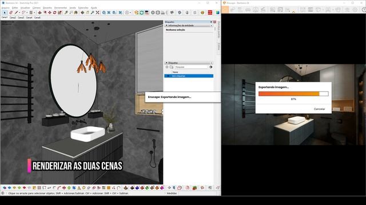Open the Janela menu
The width and height of the screenshot is (366, 205).
point(73,7)
